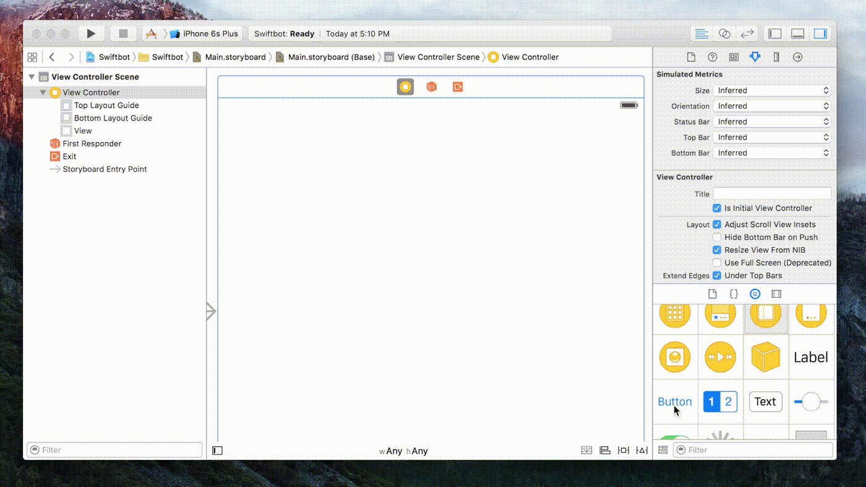Open the Quick Help inspector
Screen dimensions: 866x487
[x=713, y=57]
